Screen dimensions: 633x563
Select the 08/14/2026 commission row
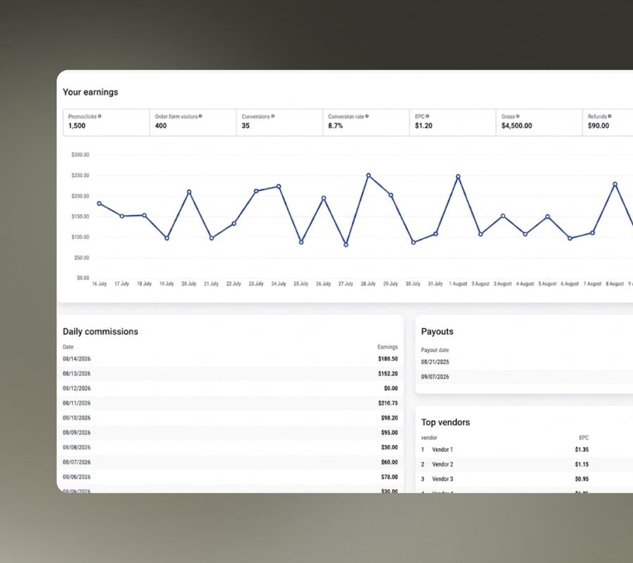click(230, 359)
